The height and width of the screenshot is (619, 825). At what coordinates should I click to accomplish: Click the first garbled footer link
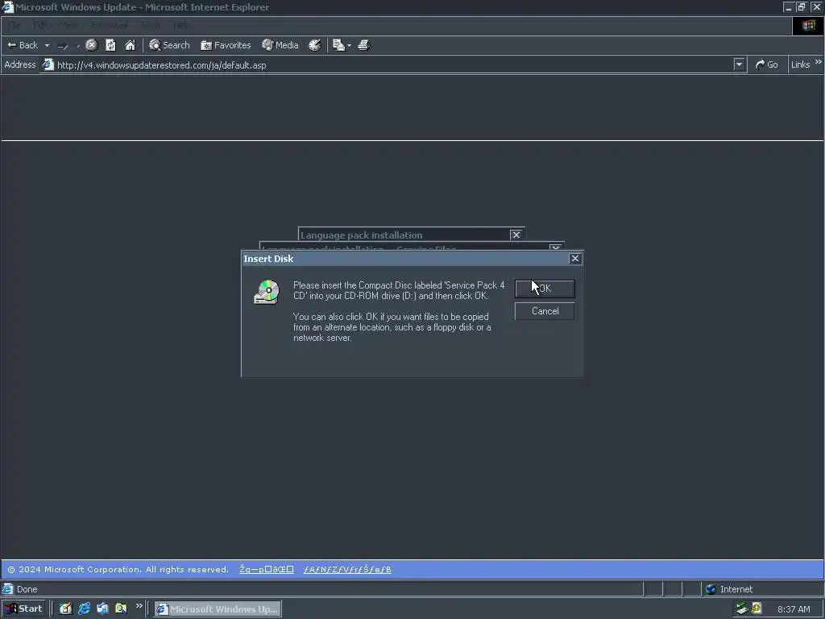pos(266,570)
